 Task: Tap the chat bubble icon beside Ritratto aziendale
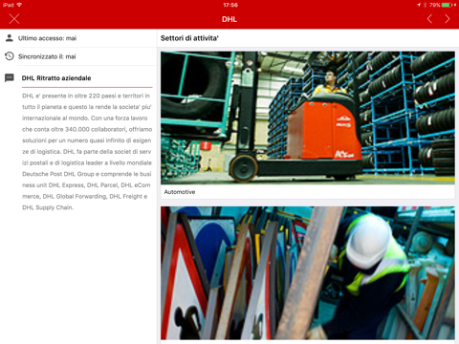click(10, 77)
